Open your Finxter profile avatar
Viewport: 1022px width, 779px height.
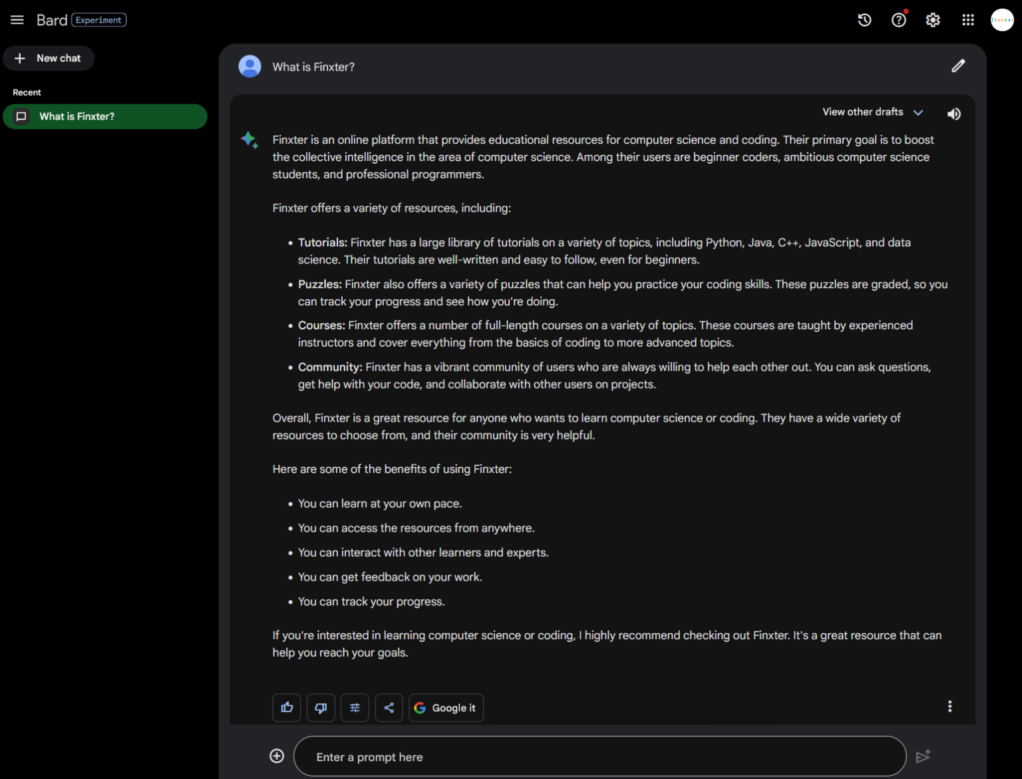coord(1002,20)
